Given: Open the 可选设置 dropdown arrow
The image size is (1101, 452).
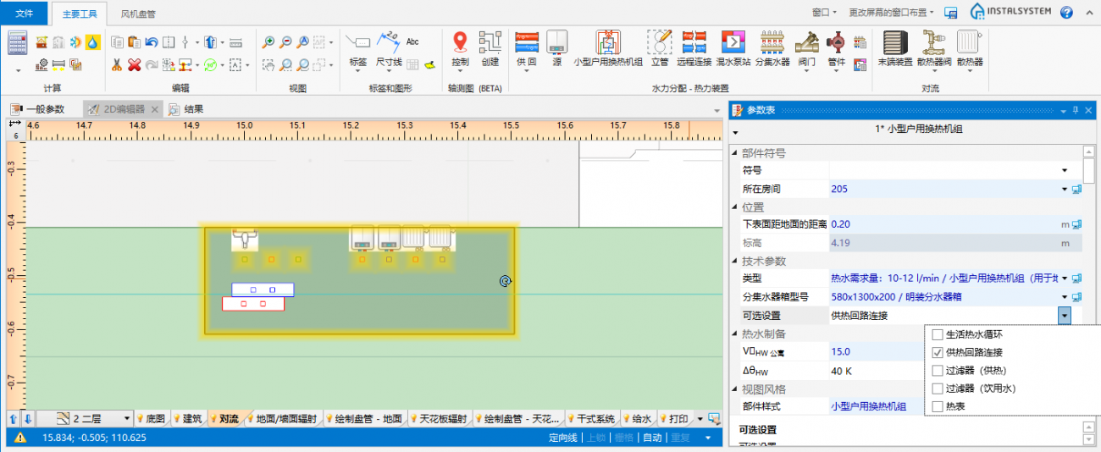Looking at the screenshot, I should 1064,315.
